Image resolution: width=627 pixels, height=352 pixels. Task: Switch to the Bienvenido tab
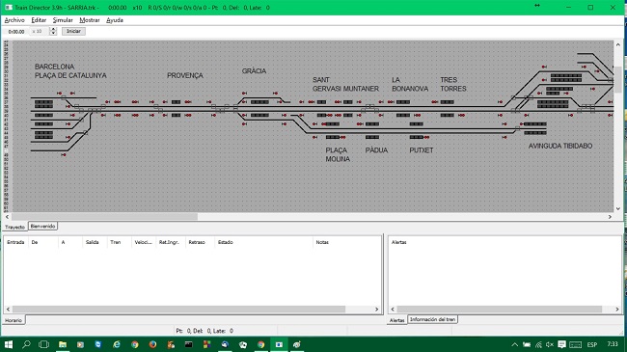pos(42,227)
